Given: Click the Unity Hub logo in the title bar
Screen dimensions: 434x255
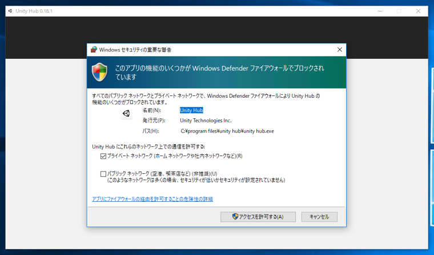Looking at the screenshot, I should tap(10, 11).
